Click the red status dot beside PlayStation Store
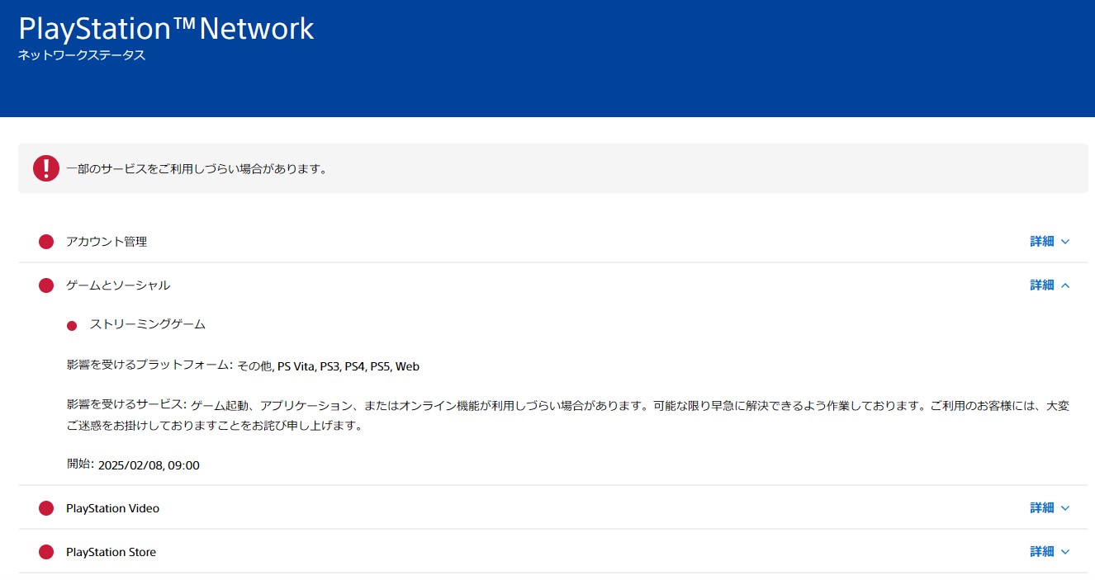1095x580 pixels. point(46,552)
